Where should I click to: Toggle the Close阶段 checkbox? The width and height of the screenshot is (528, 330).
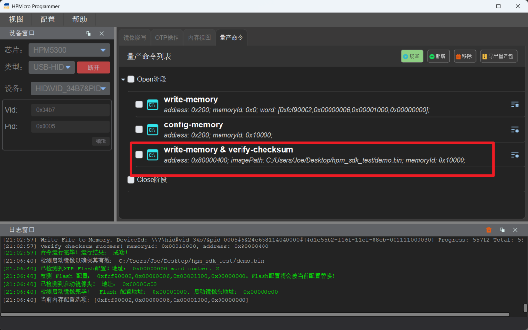131,180
